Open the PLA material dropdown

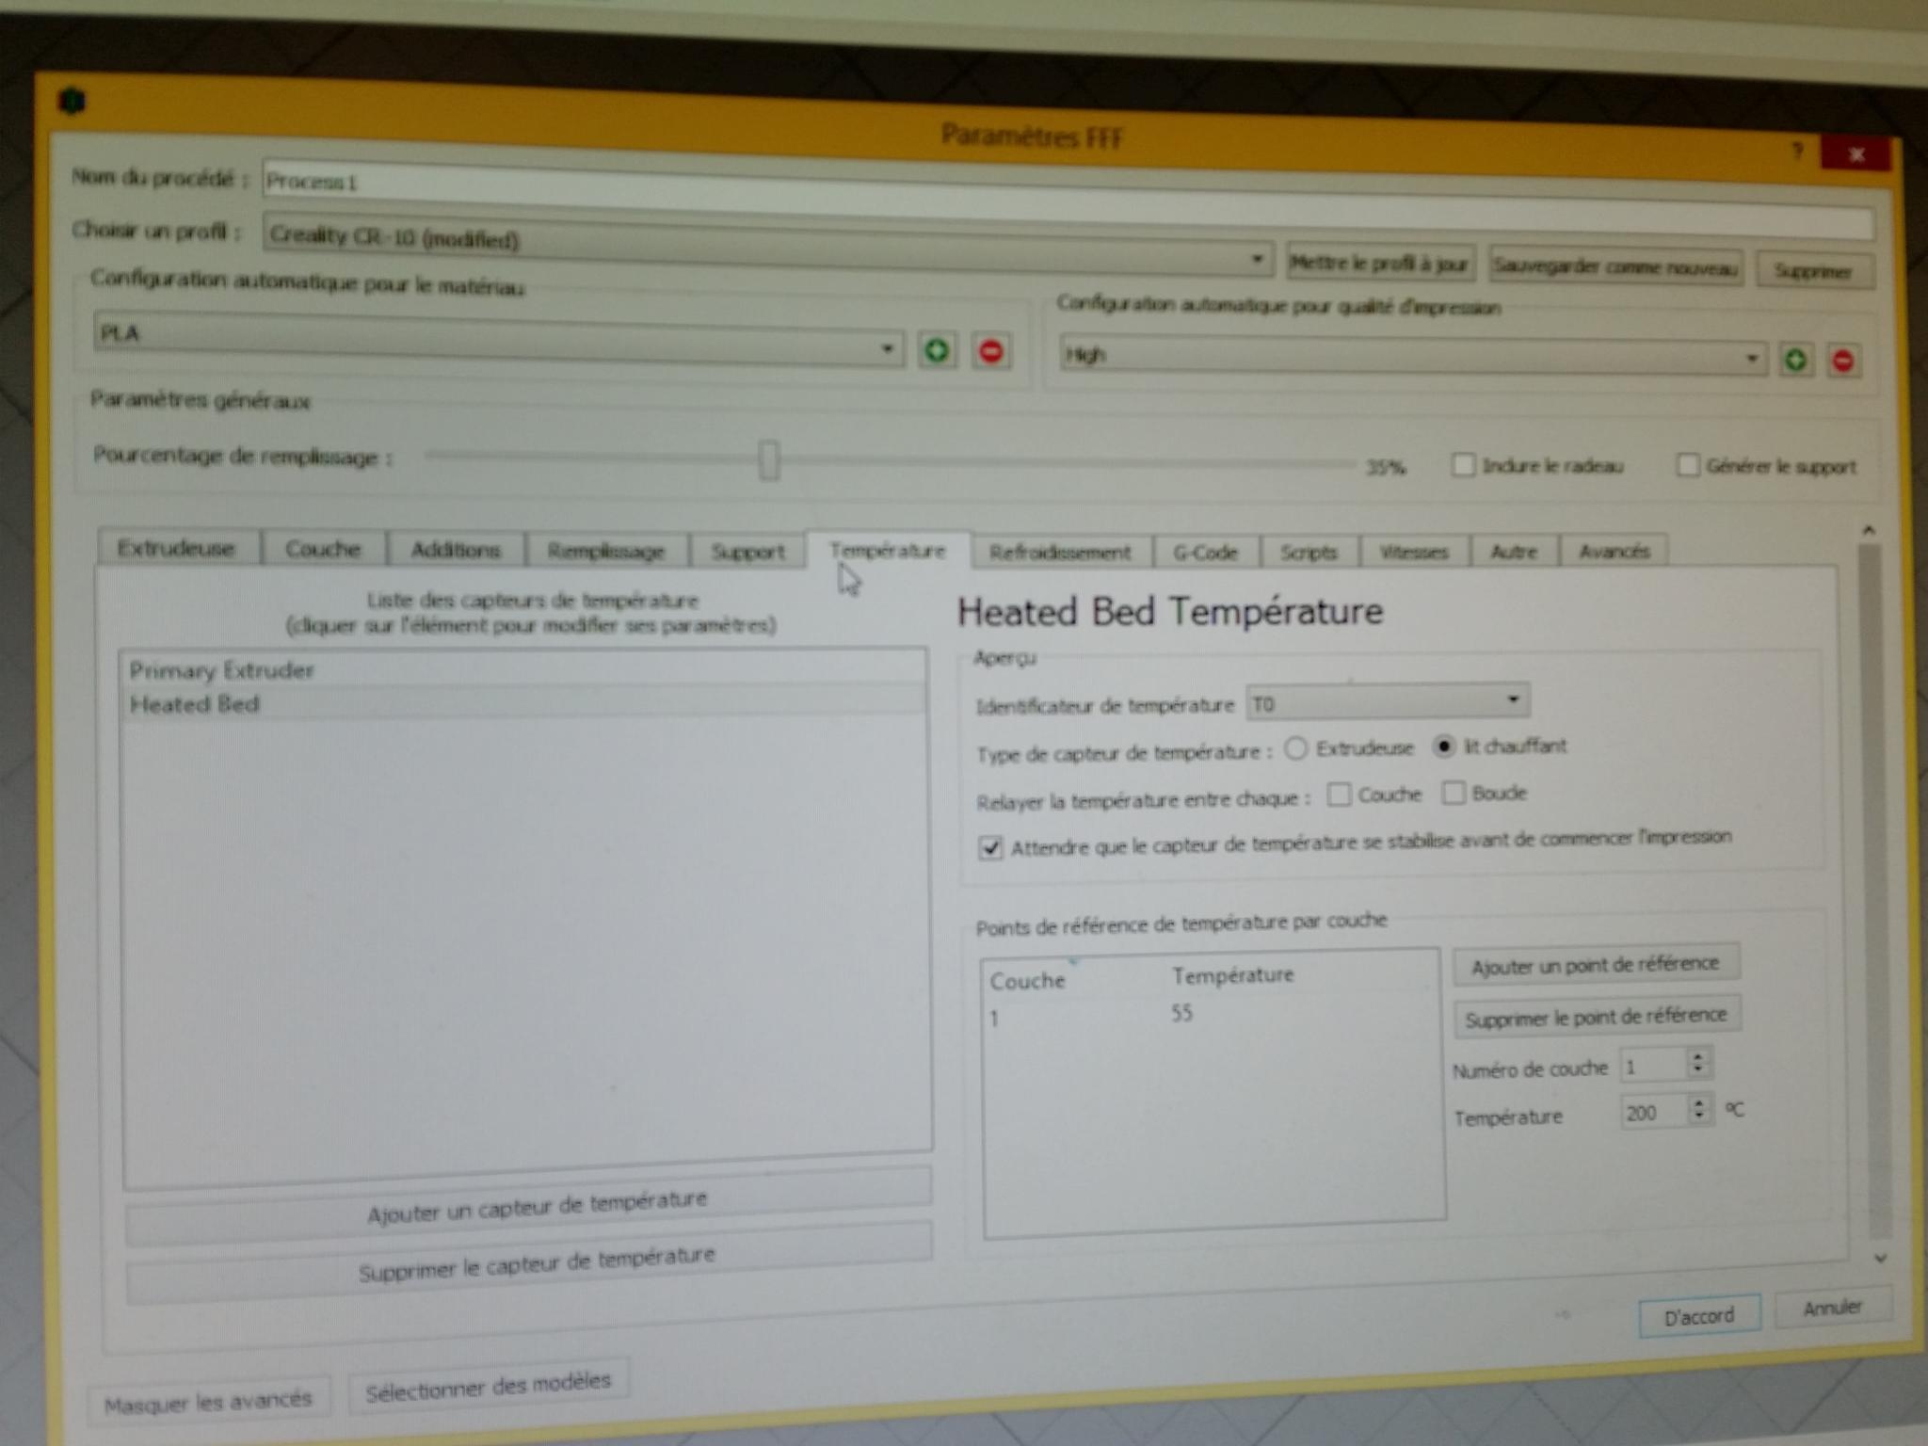(x=886, y=349)
